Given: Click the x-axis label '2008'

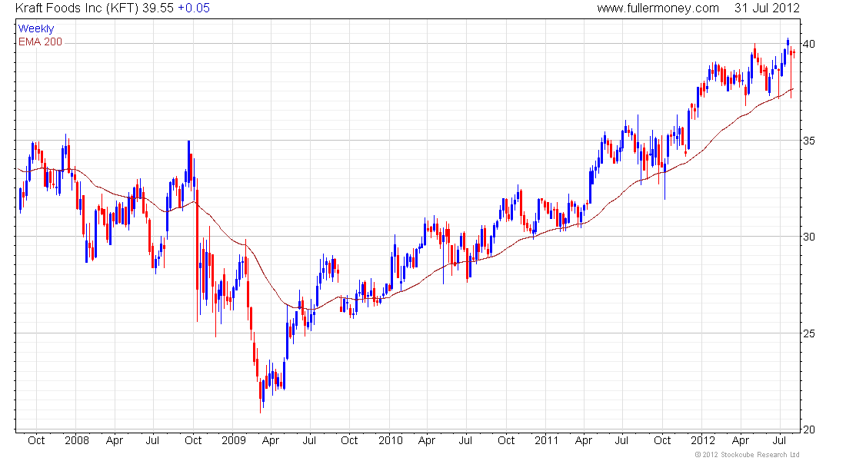Looking at the screenshot, I should (x=77, y=440).
